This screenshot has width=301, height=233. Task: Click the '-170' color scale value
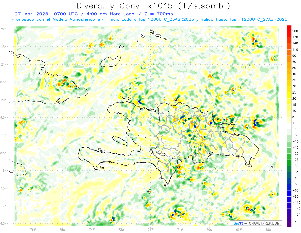[296, 215]
